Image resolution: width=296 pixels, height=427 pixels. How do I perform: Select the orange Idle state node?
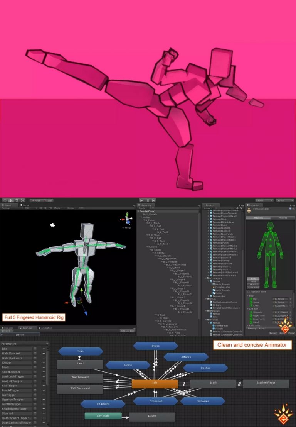pos(155,384)
